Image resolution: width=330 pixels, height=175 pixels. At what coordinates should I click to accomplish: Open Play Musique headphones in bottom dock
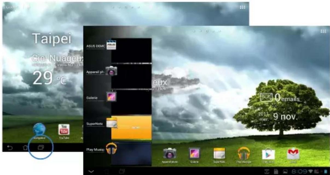[x=244, y=153]
